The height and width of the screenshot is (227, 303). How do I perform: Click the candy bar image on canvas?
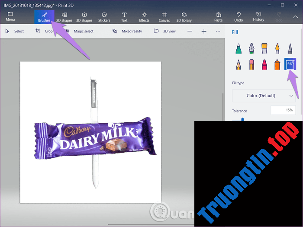pyautogui.click(x=95, y=138)
